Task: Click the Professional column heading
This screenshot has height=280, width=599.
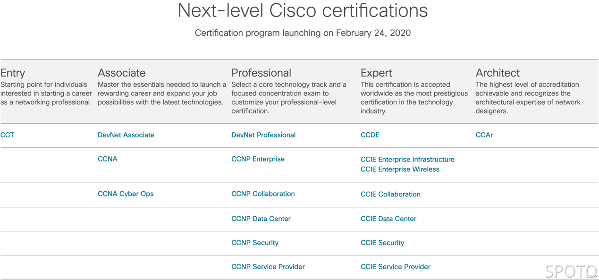Action: [x=262, y=73]
